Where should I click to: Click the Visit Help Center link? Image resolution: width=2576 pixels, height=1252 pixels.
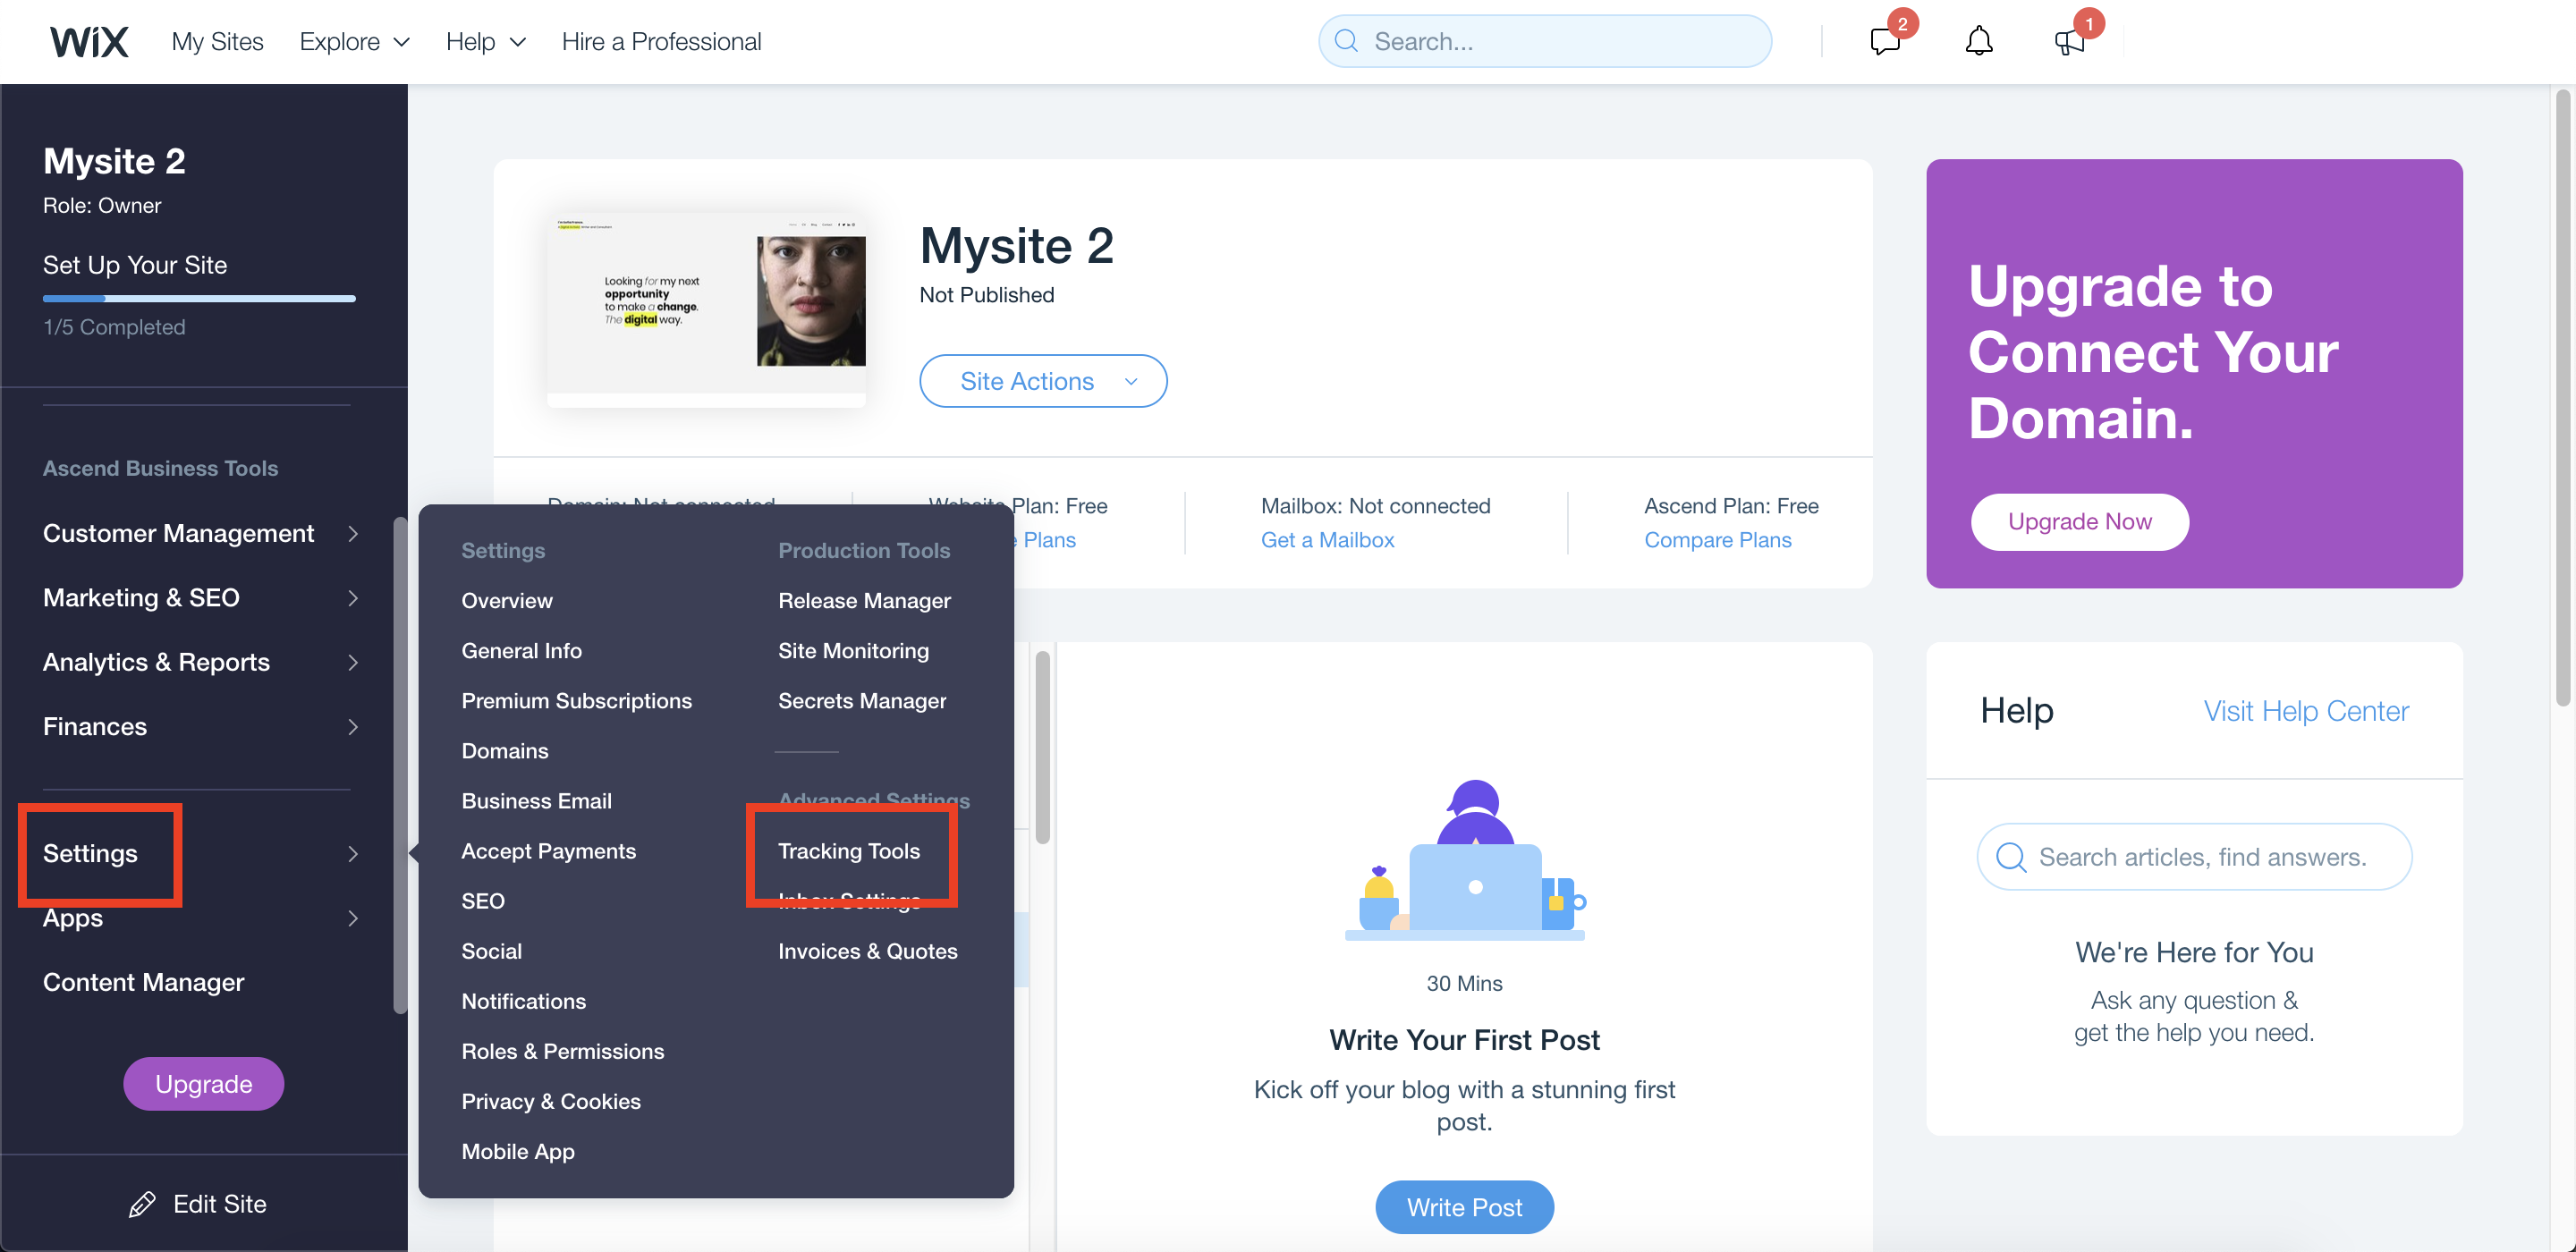pos(2305,710)
